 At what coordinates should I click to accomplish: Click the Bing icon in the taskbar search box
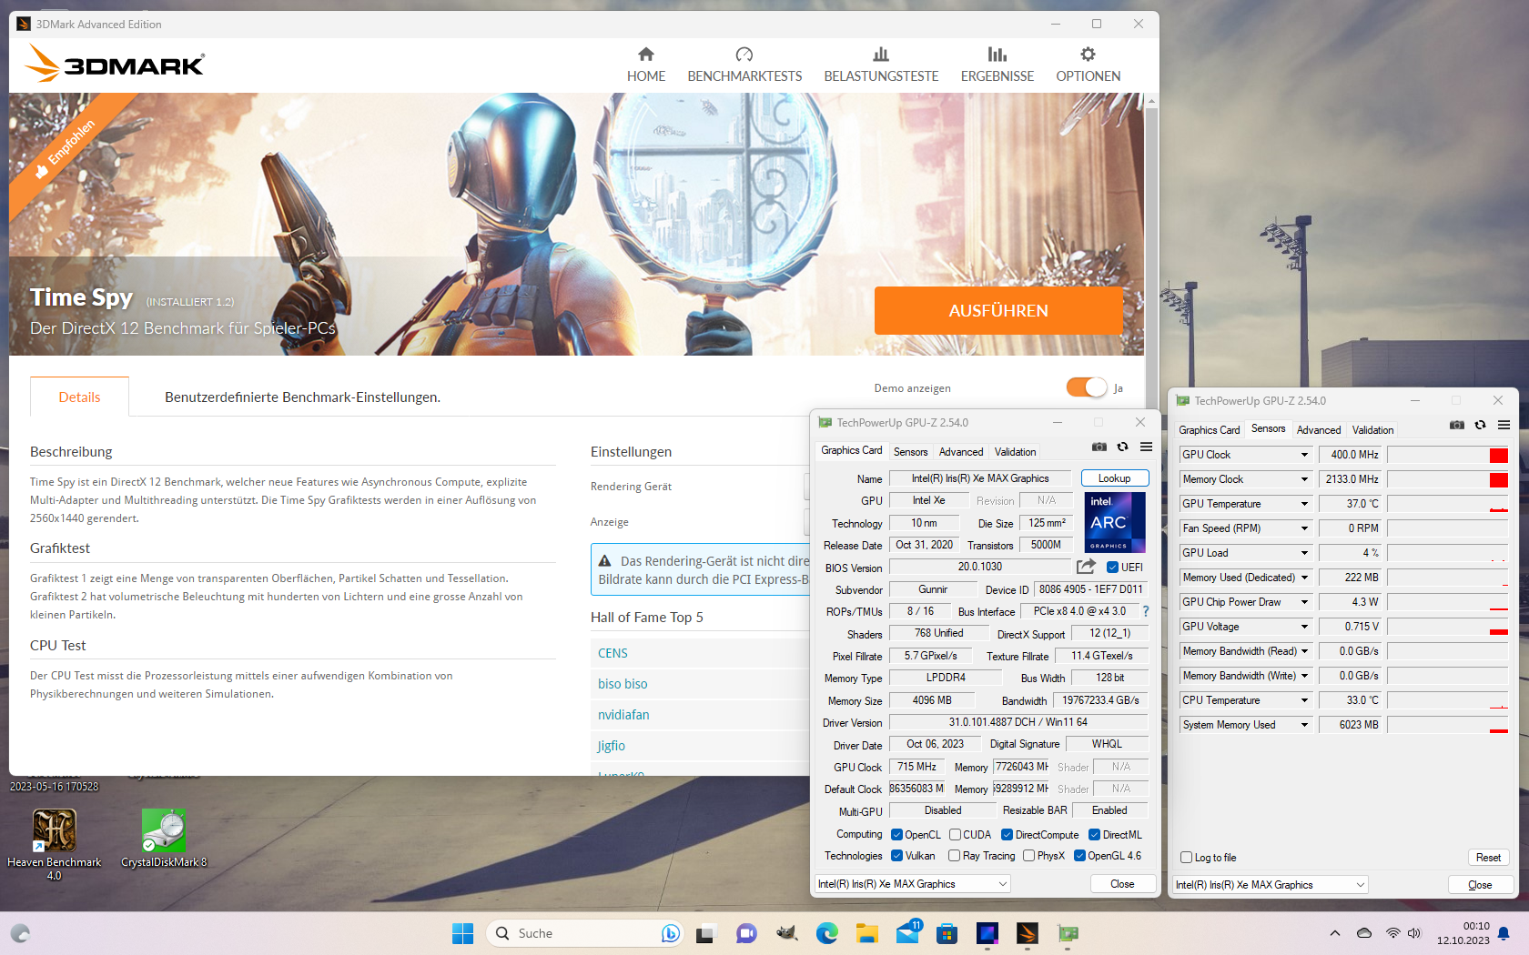click(x=670, y=933)
